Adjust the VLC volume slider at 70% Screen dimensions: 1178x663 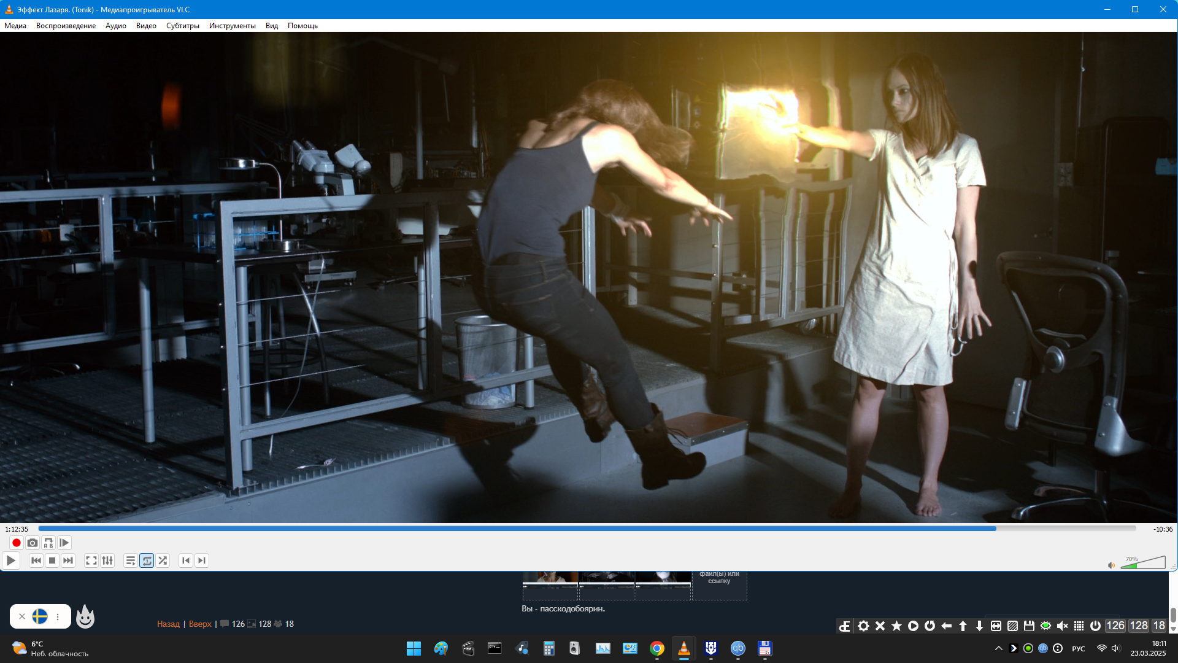(1143, 562)
